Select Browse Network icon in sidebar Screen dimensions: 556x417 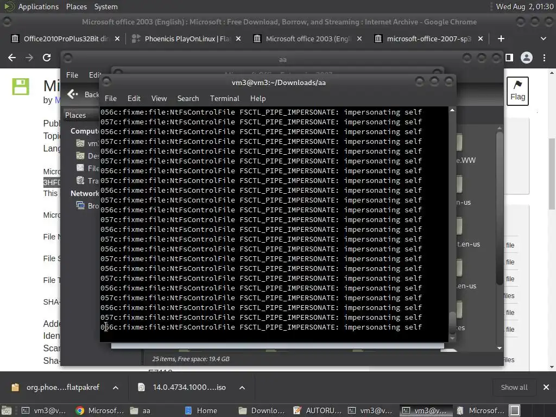[80, 205]
